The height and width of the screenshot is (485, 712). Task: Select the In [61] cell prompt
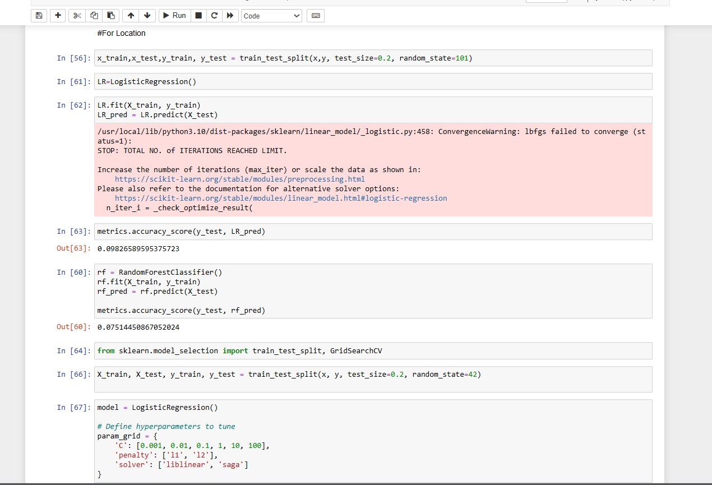coord(74,82)
